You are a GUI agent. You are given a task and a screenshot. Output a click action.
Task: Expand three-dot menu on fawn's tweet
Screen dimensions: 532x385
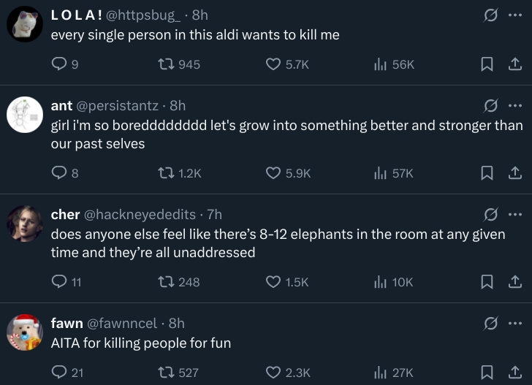click(x=514, y=323)
